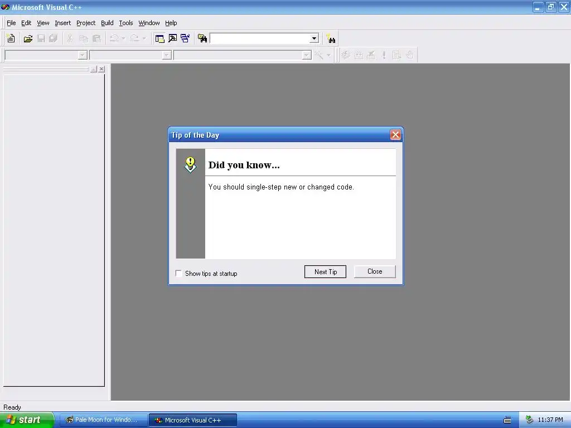The width and height of the screenshot is (571, 428).
Task: Click Microsoft Visual C++ taskbar button
Action: [193, 420]
